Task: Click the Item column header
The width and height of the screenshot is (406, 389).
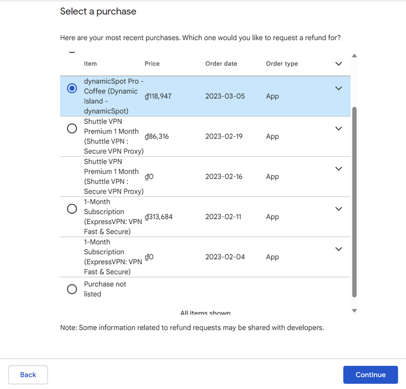Action: (90, 63)
